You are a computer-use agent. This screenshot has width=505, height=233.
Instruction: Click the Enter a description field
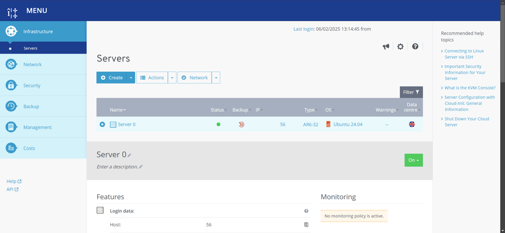[x=117, y=167]
